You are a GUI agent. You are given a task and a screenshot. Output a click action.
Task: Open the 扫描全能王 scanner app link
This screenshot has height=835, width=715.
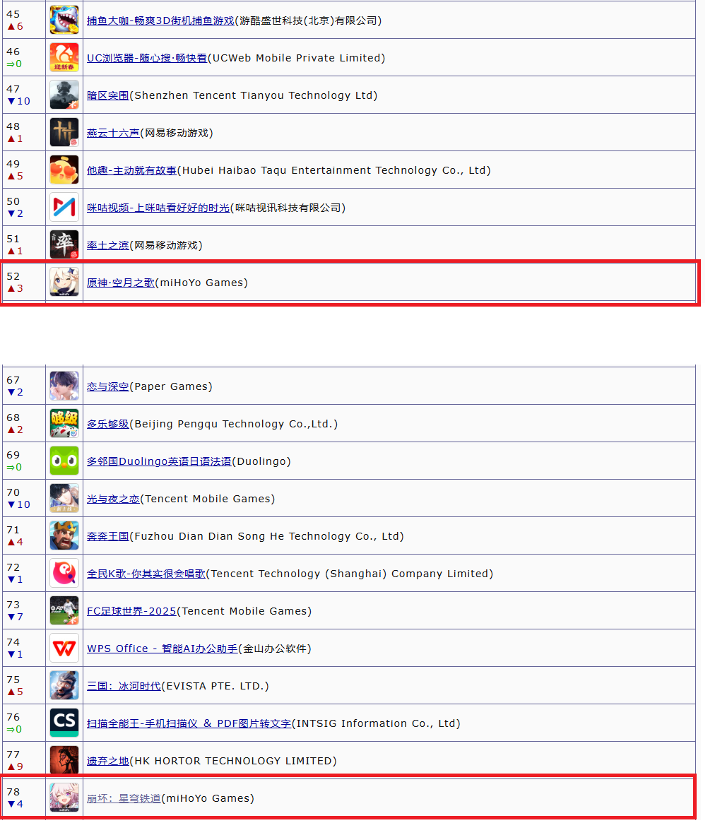[x=189, y=723]
